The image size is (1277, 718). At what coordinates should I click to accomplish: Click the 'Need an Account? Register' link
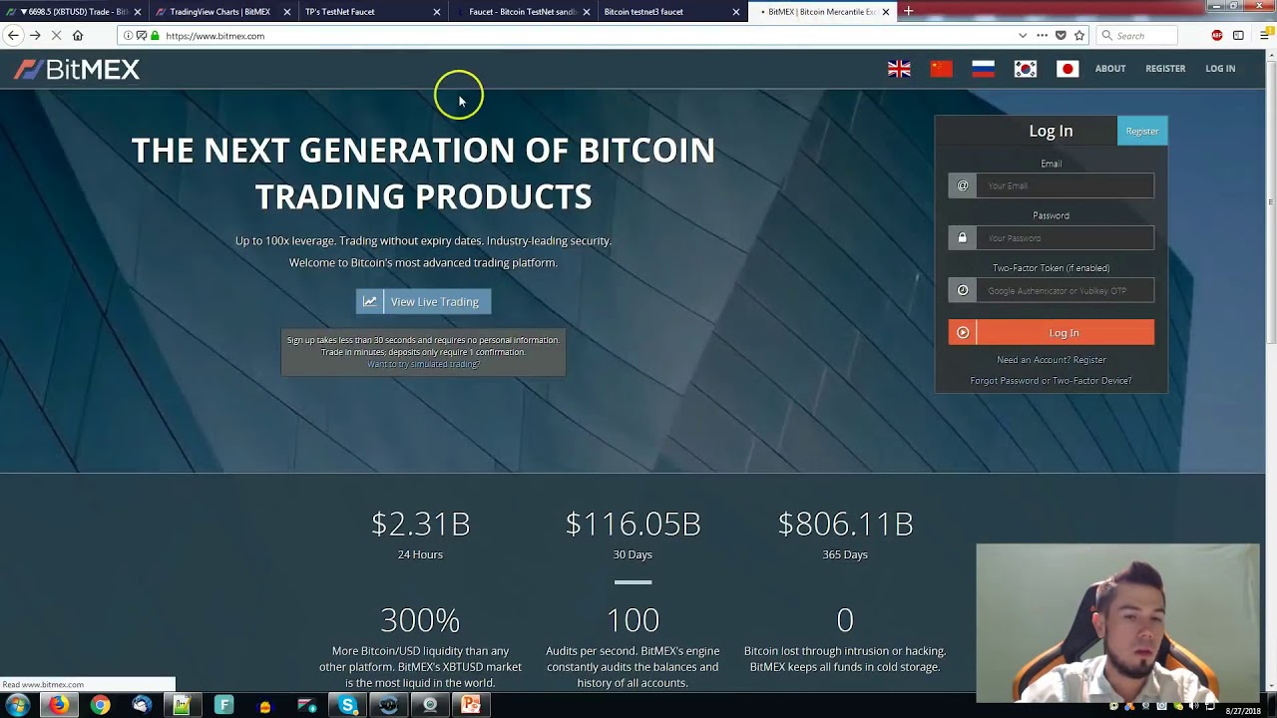coord(1052,360)
